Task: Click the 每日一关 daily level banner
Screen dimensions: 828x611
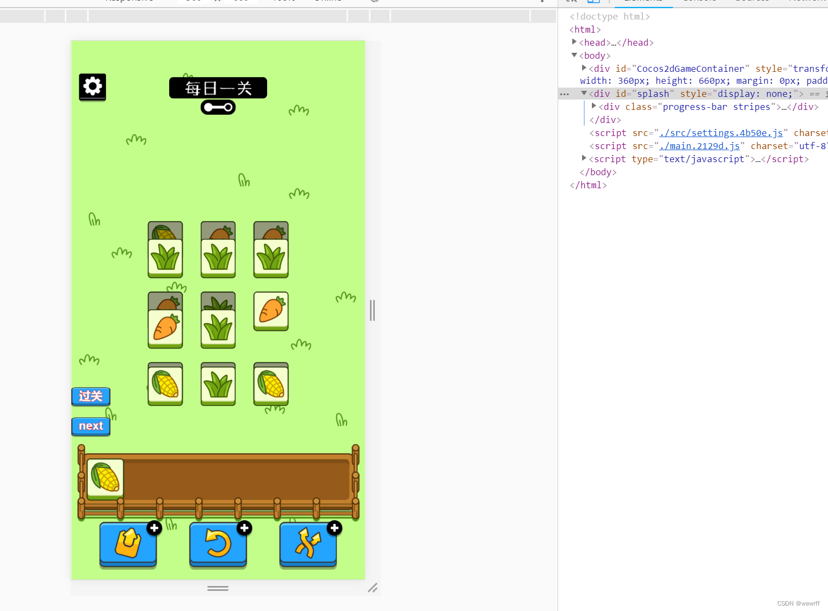Action: [218, 88]
